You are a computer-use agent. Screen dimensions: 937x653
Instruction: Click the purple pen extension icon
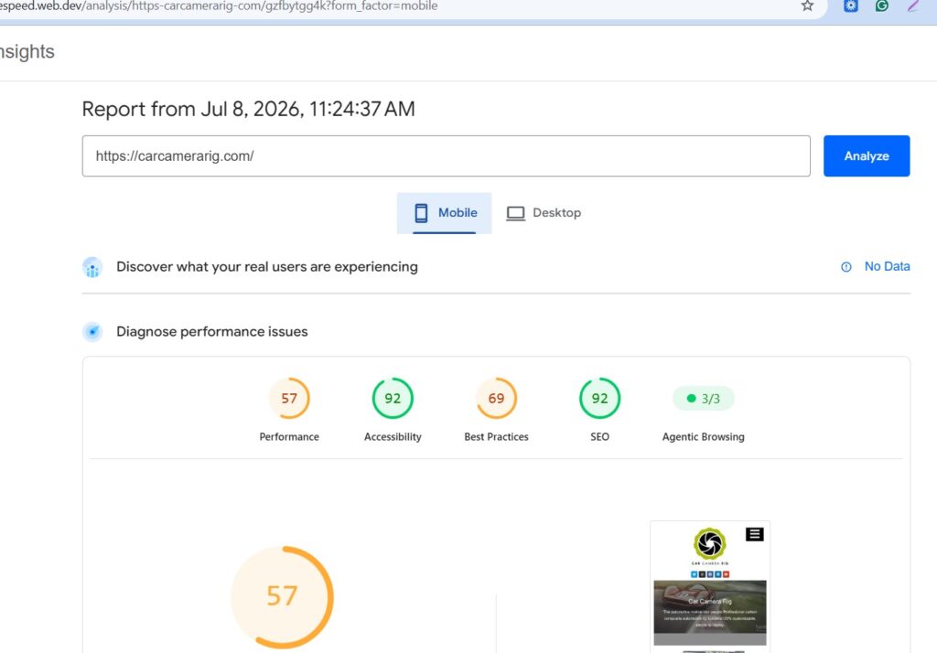tap(912, 5)
